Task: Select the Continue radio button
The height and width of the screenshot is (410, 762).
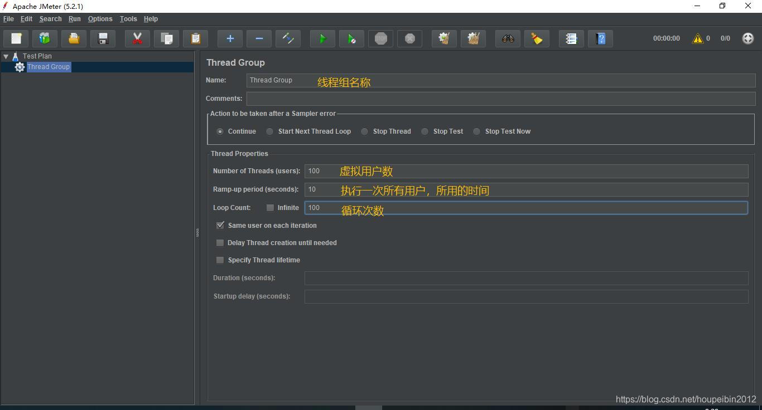Action: 220,131
